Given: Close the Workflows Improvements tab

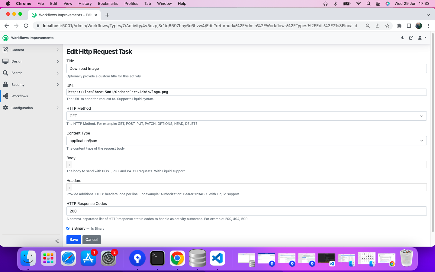Looking at the screenshot, I should pos(96,15).
